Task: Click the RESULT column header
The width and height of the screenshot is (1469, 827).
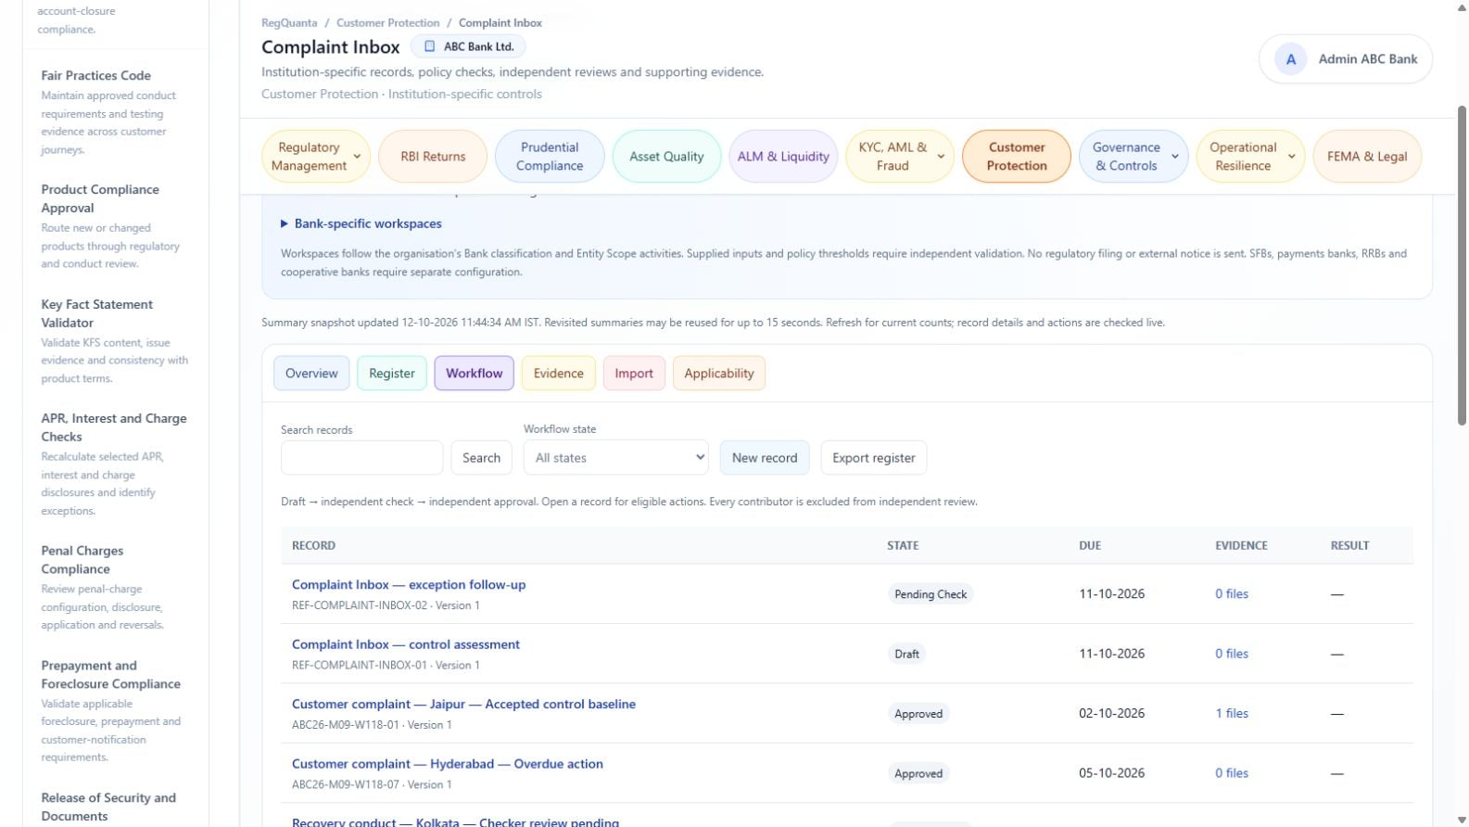Action: pos(1349,546)
